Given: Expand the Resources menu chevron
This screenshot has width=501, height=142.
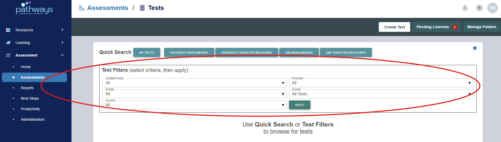Looking at the screenshot, I should [62, 30].
